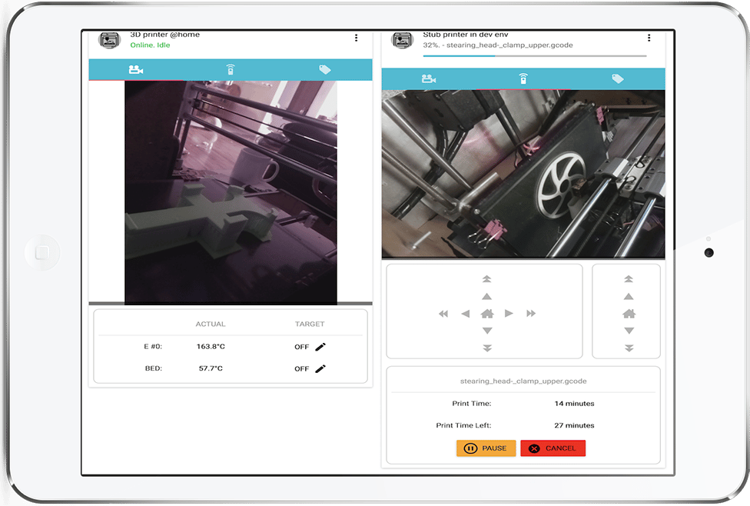Jog X/Y down with single arrow
The width and height of the screenshot is (750, 506).
[x=487, y=331]
